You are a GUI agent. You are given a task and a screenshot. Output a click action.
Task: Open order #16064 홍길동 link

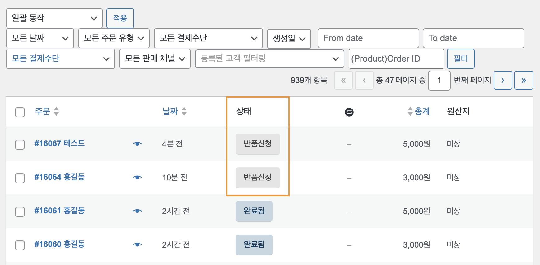59,177
